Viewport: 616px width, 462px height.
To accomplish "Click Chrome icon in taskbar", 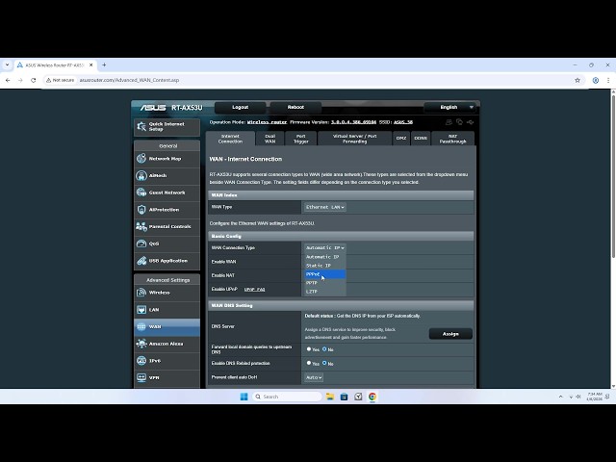I will click(x=372, y=397).
